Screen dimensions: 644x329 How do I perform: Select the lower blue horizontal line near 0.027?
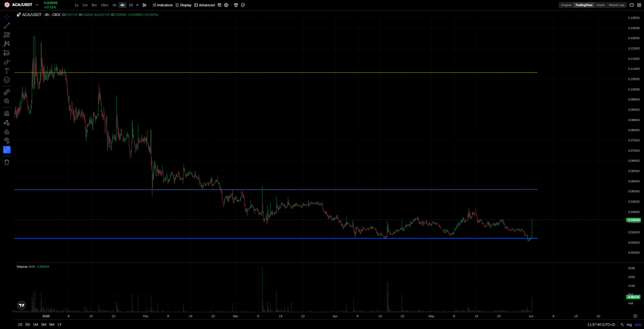pyautogui.click(x=276, y=238)
